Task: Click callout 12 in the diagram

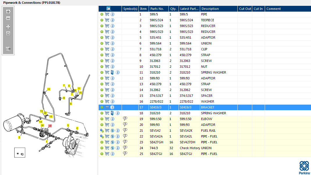Action: point(49,89)
